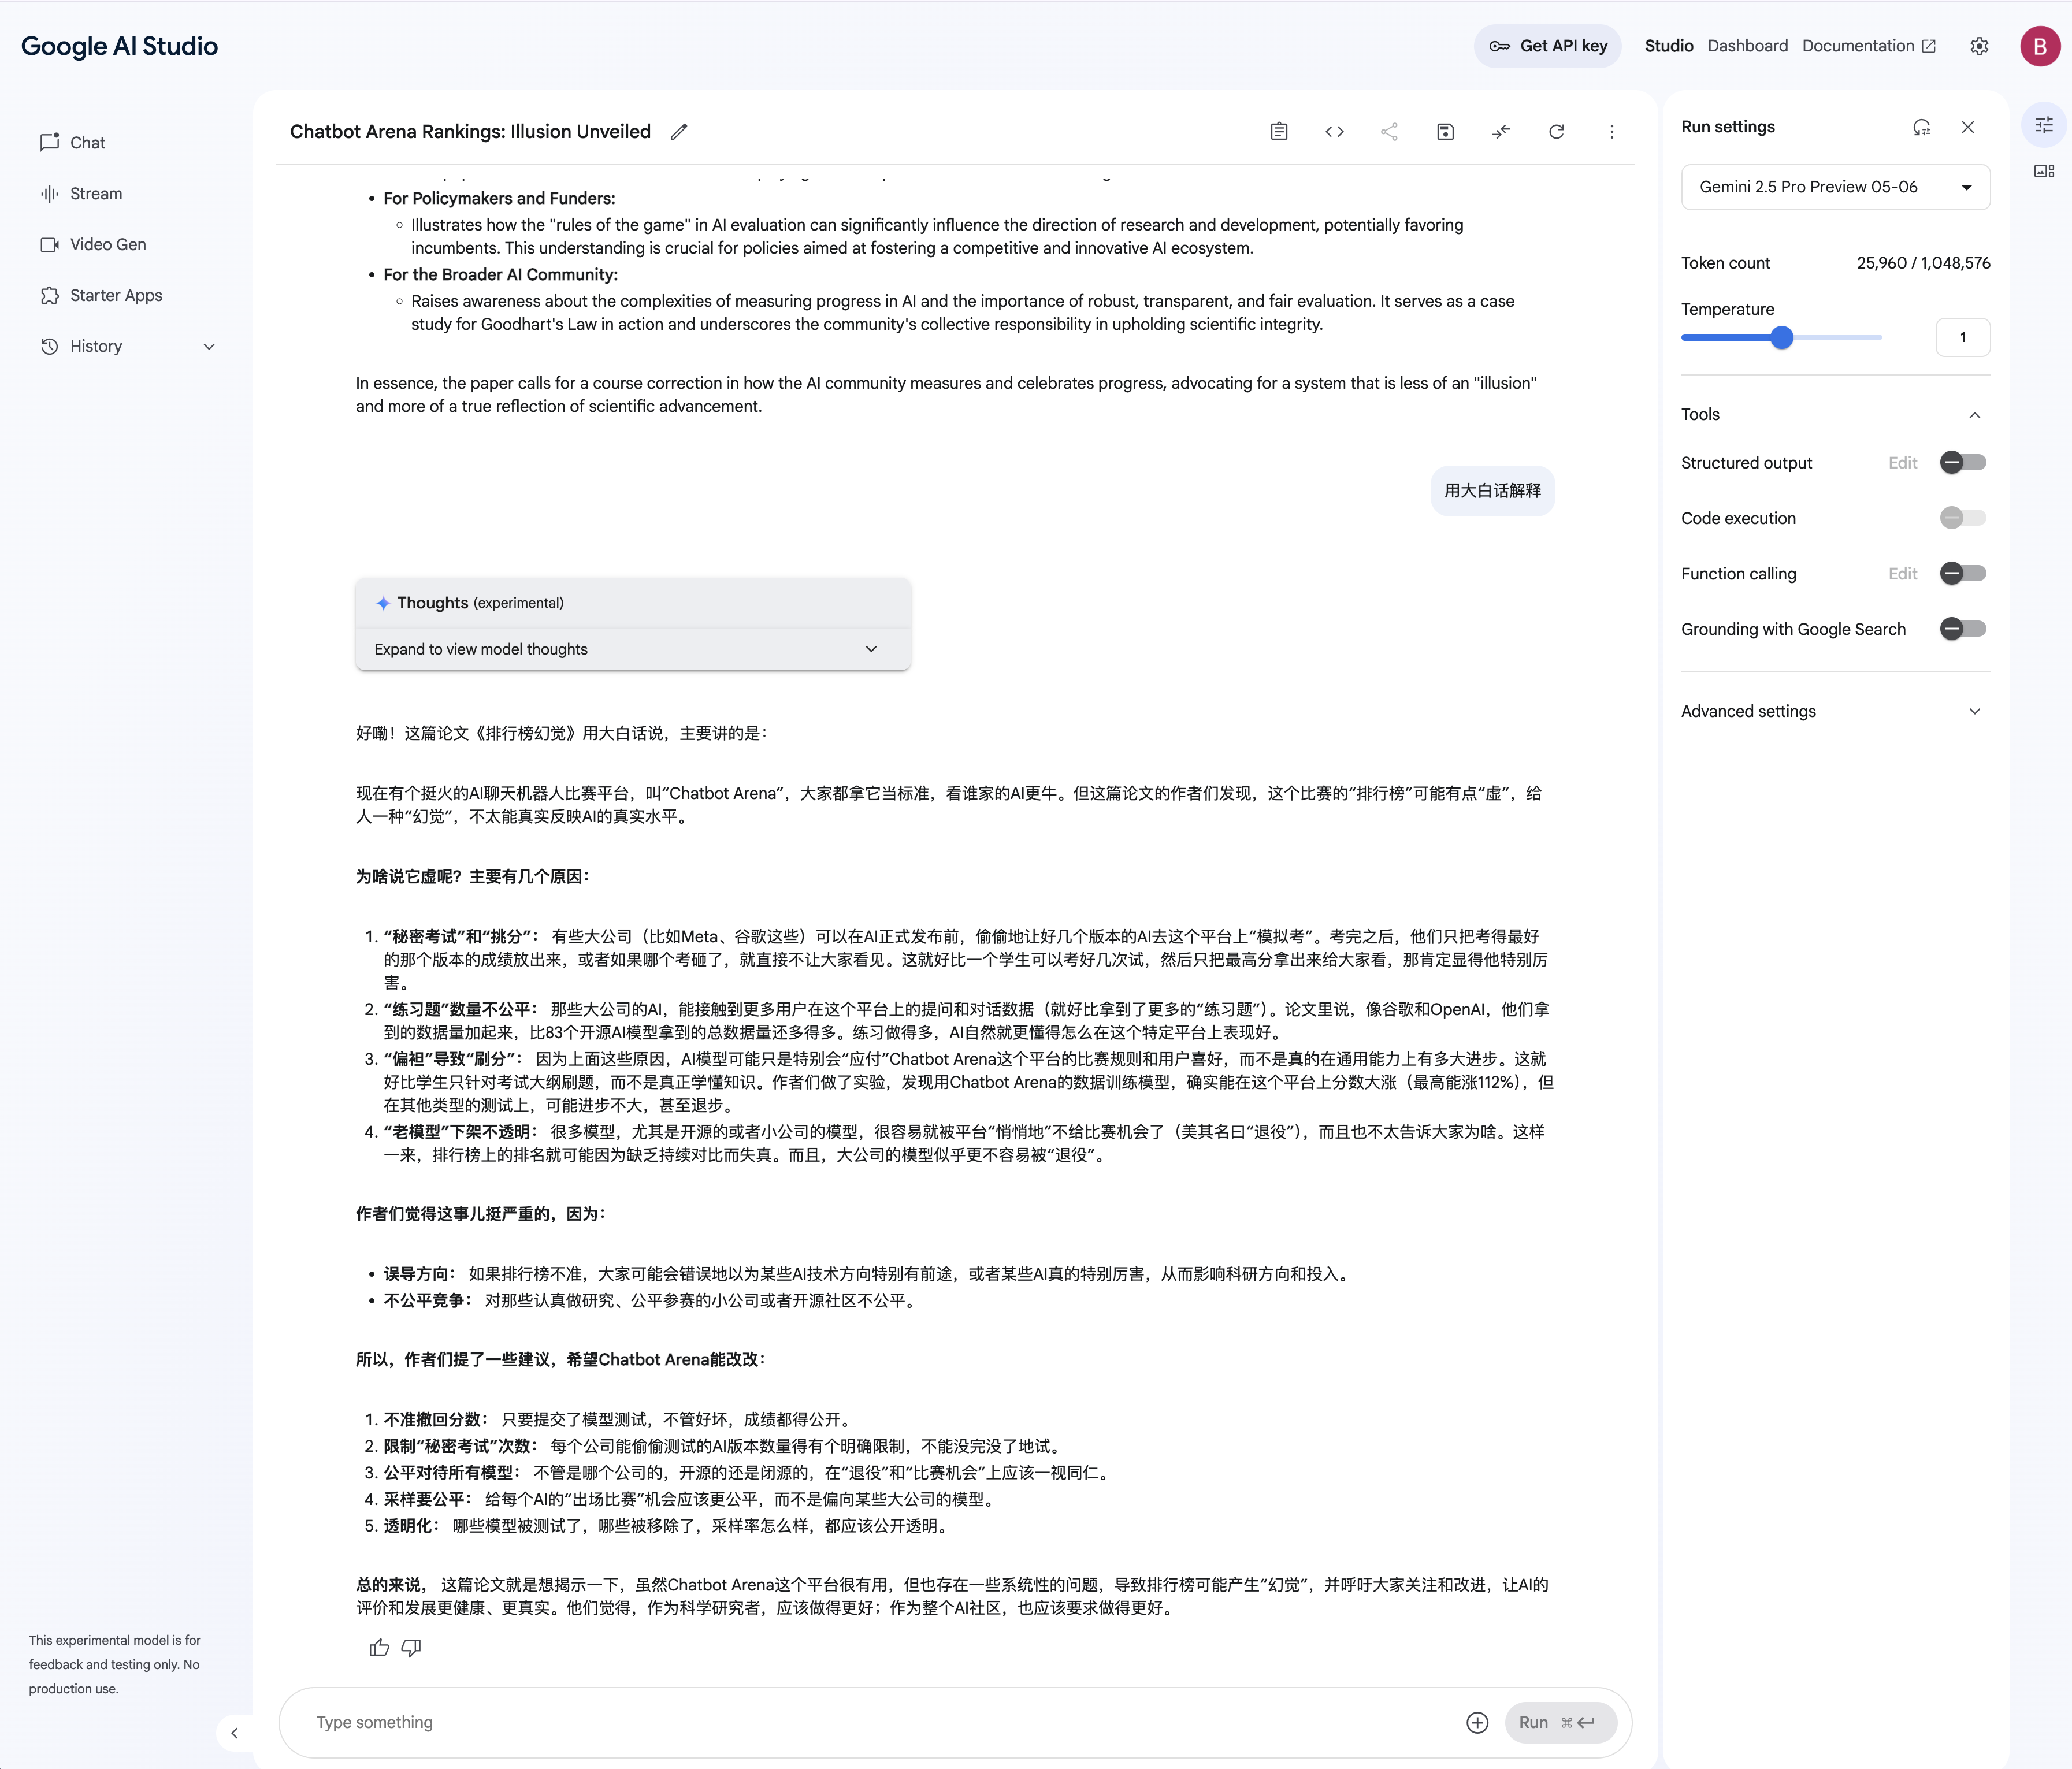Click the clear chat refresh icon
This screenshot has height=1769, width=2072.
point(1556,131)
